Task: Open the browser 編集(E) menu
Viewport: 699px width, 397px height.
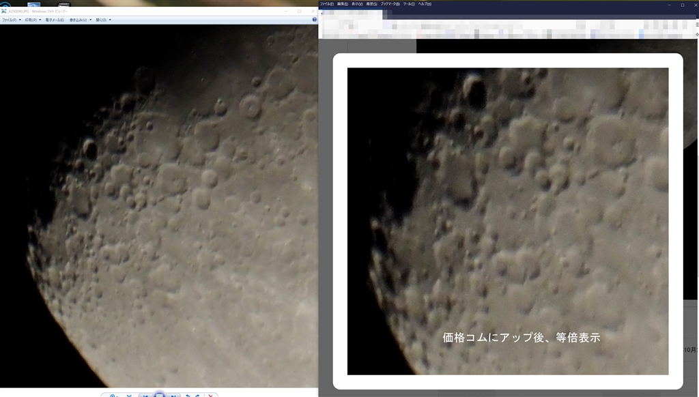Action: pyautogui.click(x=343, y=4)
